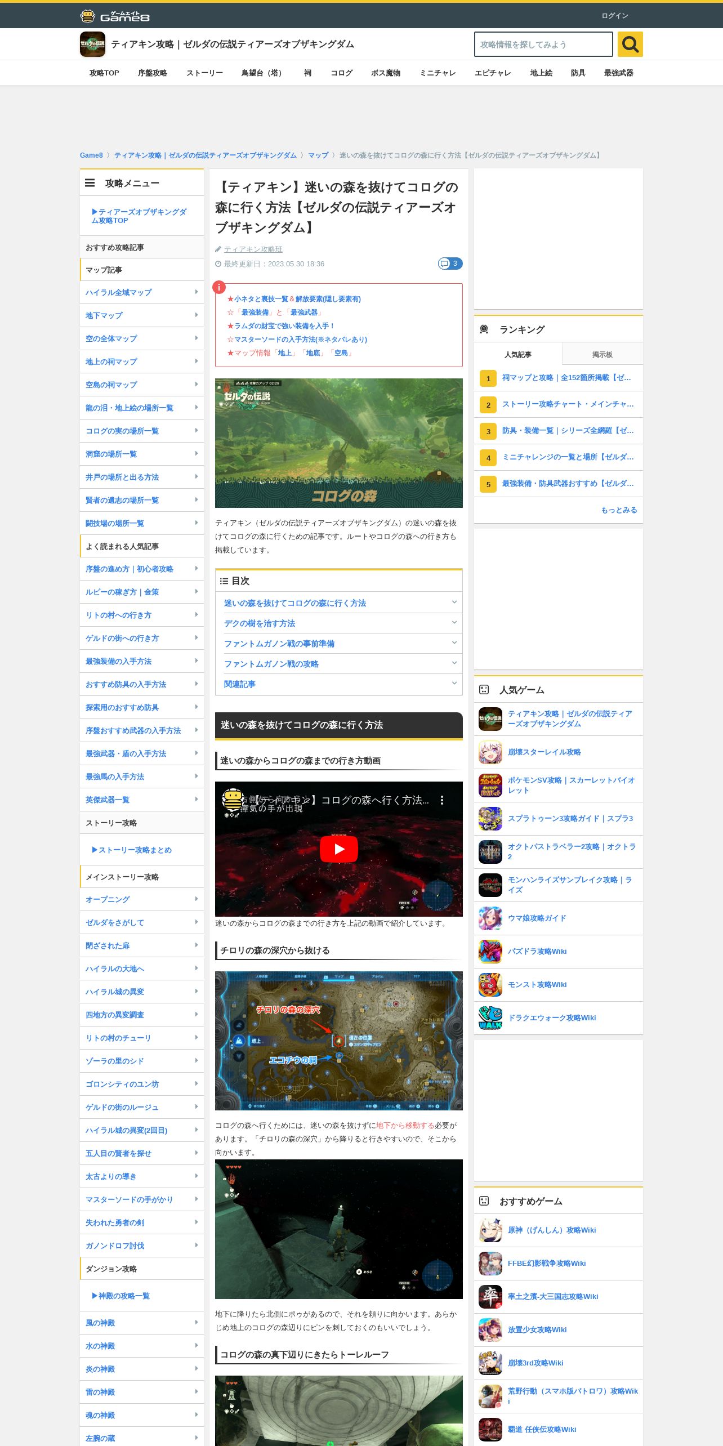
Task: Click the arrow beside コログの実の場所一覧
Action: [196, 431]
